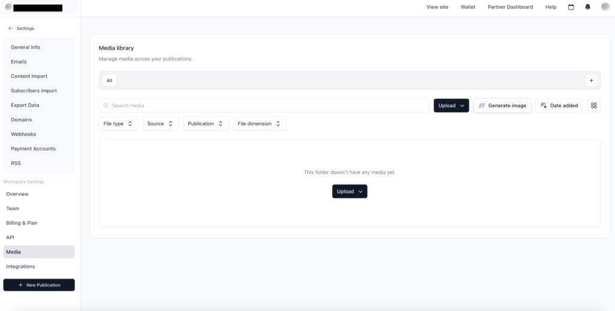Screen dimensions: 615x311
Task: Select the All folder tab
Action: [109, 80]
